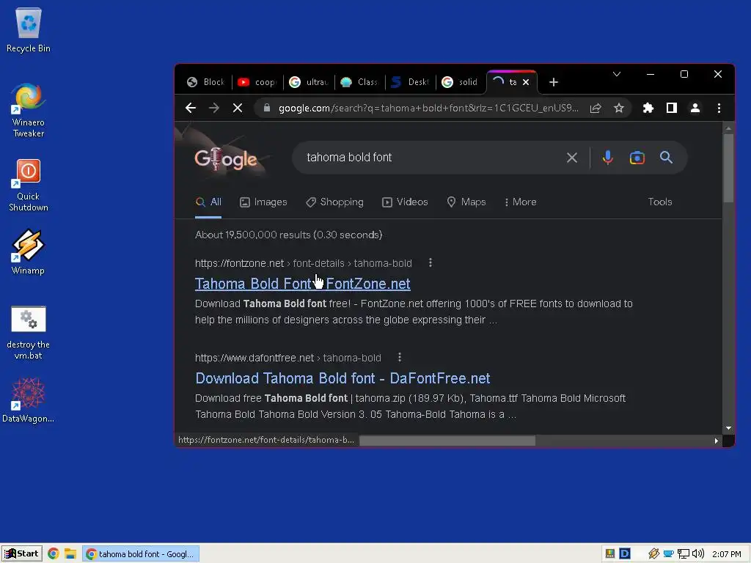Select the Quick Shutdown desktop icon

pos(29,185)
